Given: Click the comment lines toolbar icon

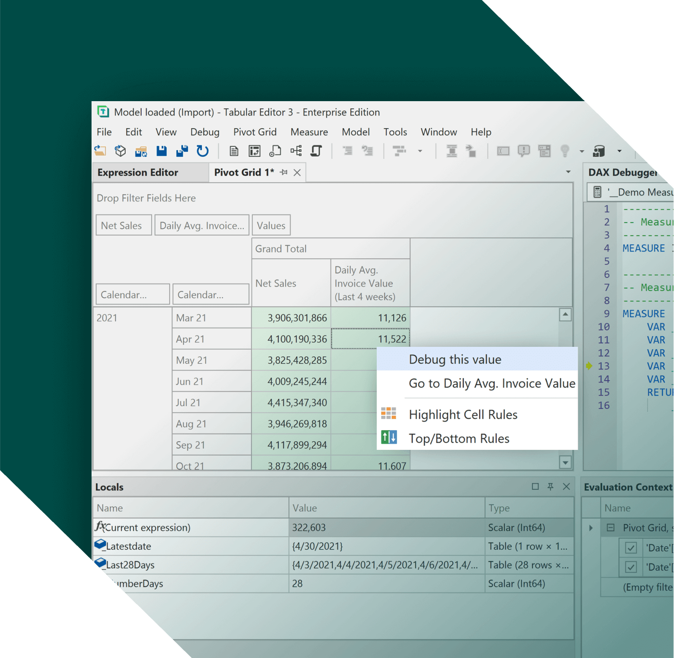Looking at the screenshot, I should click(x=368, y=151).
